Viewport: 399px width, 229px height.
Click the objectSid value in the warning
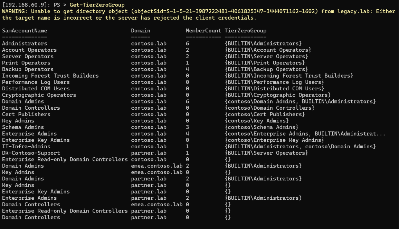coord(226,11)
